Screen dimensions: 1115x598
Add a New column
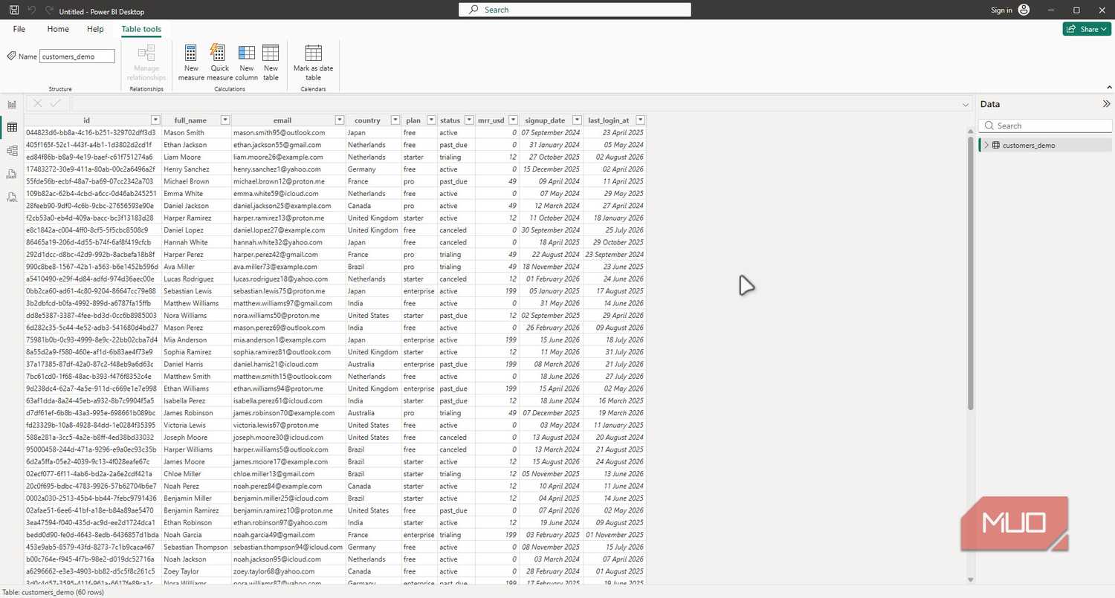click(x=246, y=62)
